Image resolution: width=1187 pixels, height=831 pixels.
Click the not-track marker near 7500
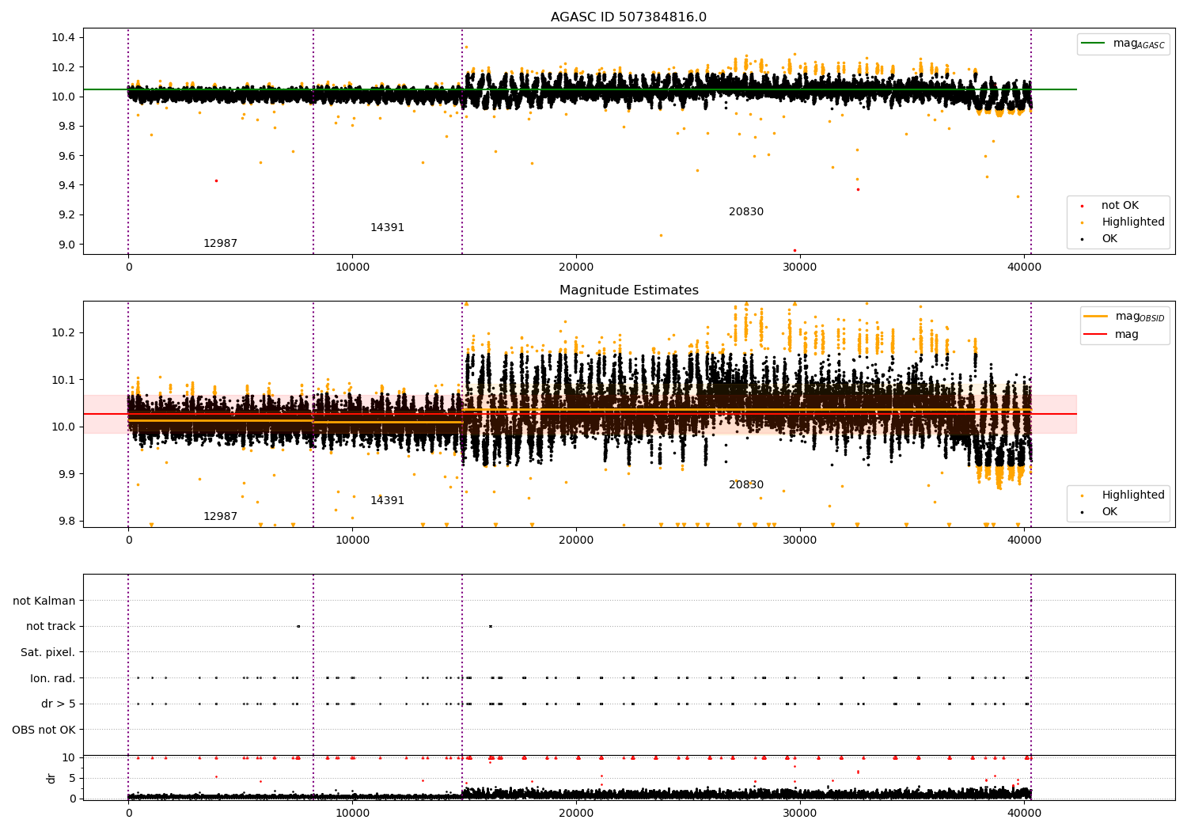(x=298, y=626)
